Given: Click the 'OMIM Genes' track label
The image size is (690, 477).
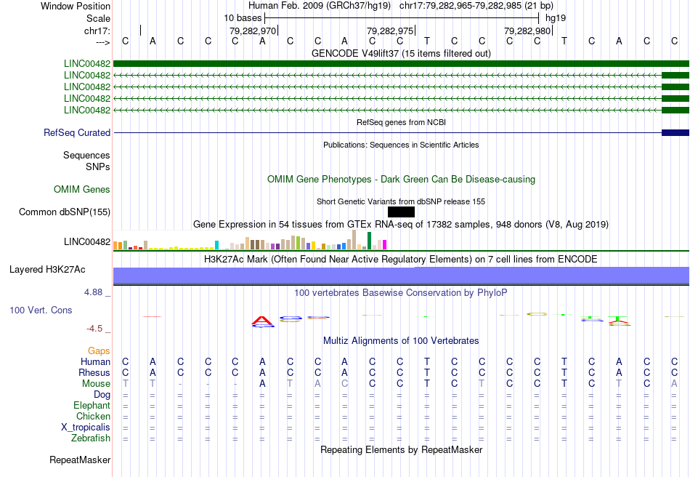Looking at the screenshot, I should click(82, 189).
